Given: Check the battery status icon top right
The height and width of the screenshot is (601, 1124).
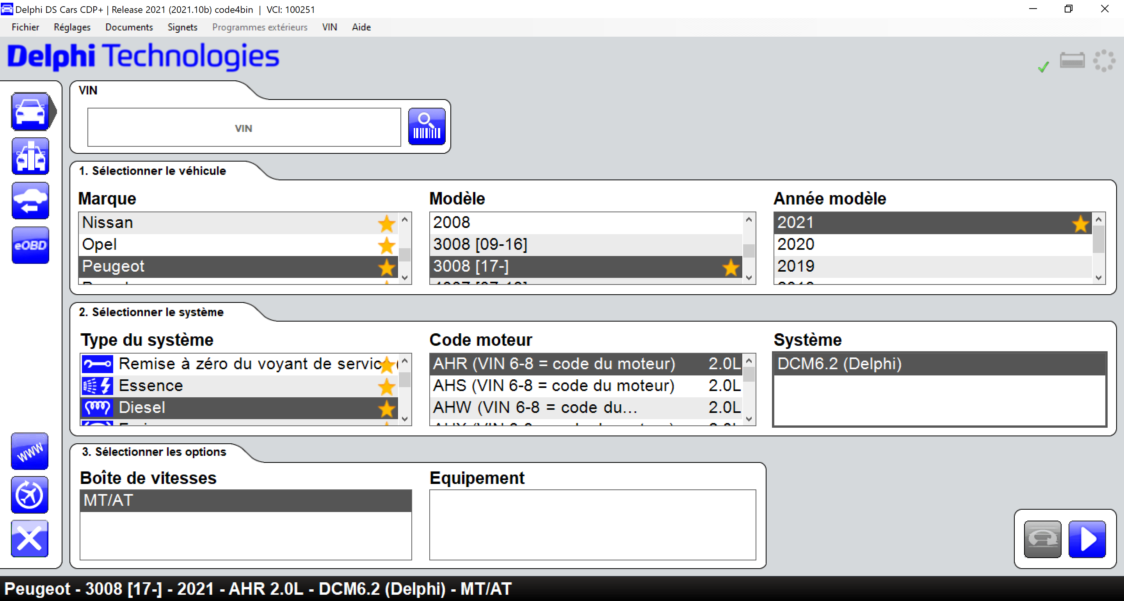Looking at the screenshot, I should 1072,60.
